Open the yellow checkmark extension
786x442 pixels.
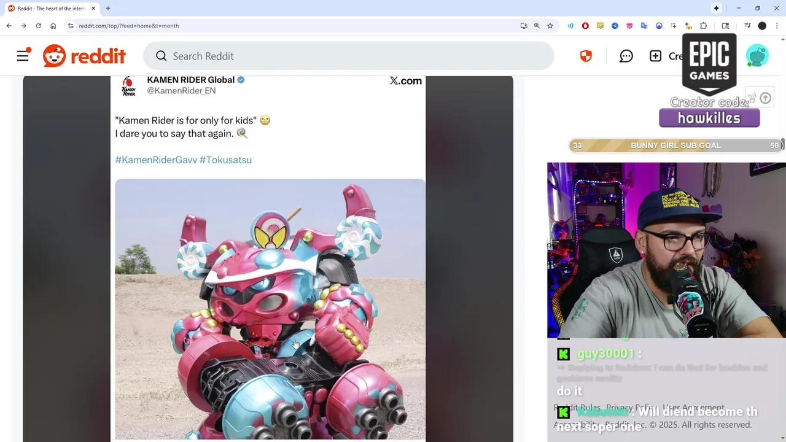600,26
